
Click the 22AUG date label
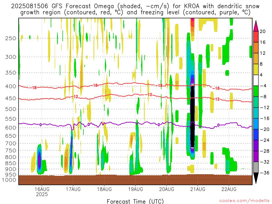[229, 189]
